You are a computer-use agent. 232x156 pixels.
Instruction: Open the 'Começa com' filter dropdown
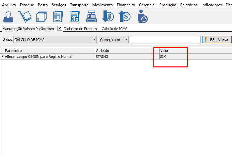[x=125, y=40]
